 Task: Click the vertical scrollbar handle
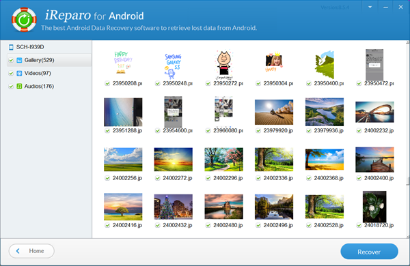408,181
